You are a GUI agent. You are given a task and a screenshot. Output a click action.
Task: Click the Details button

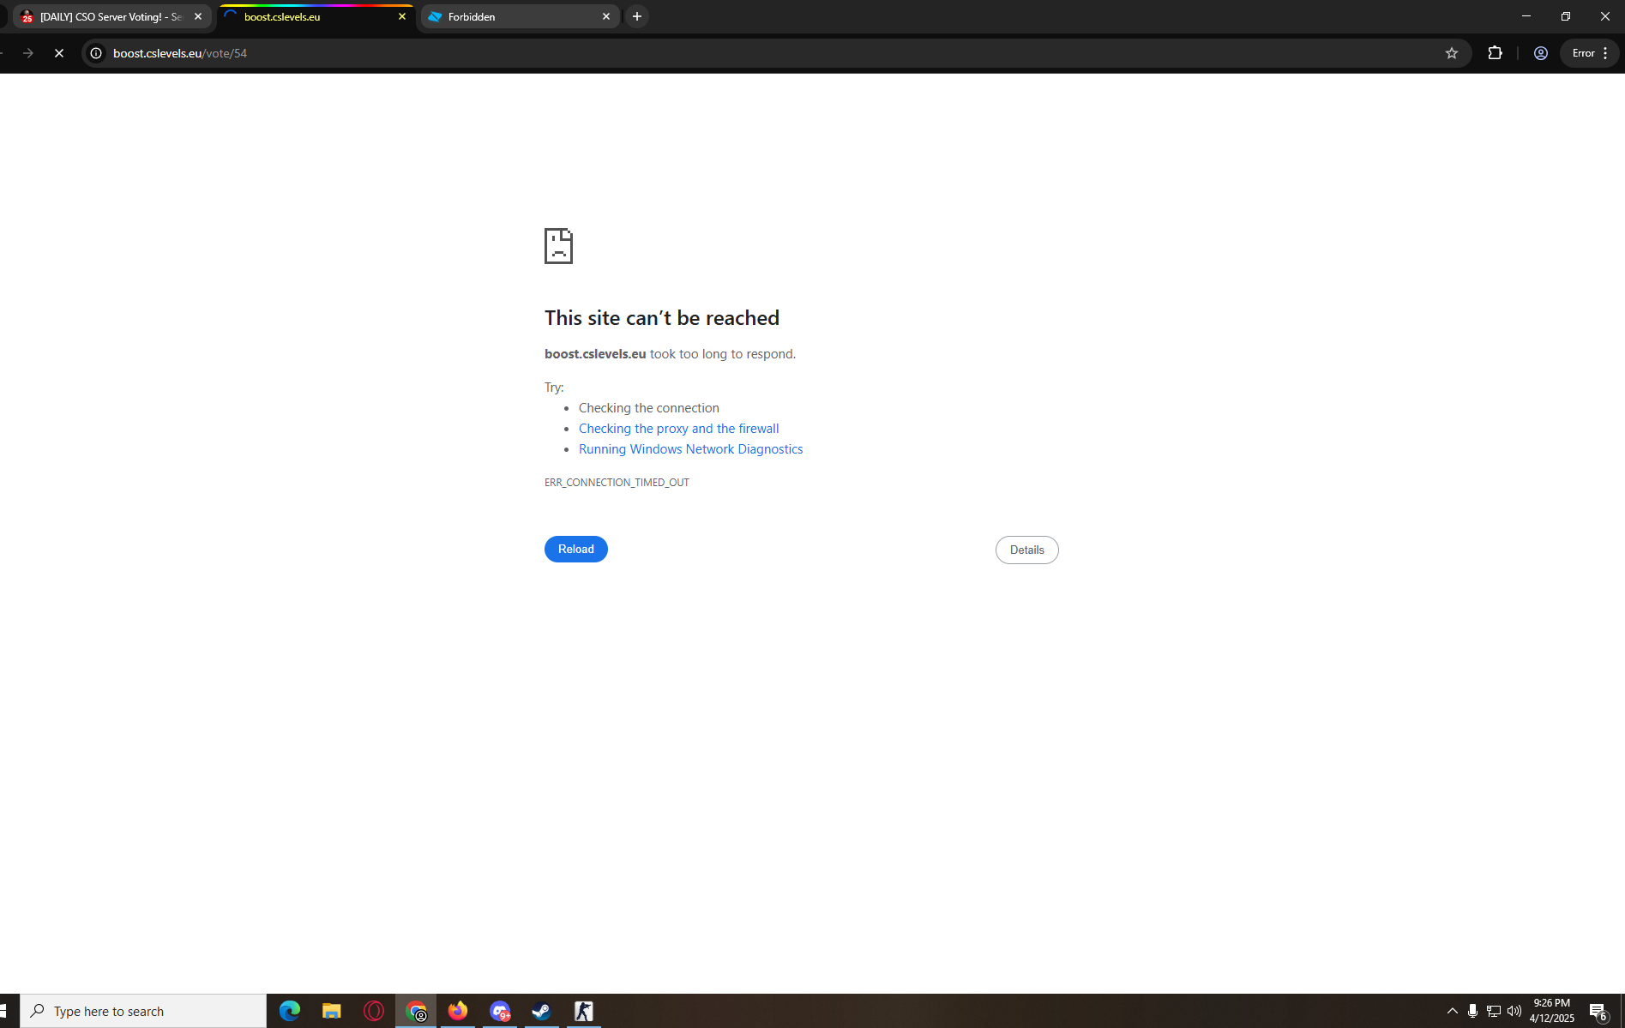click(x=1026, y=550)
